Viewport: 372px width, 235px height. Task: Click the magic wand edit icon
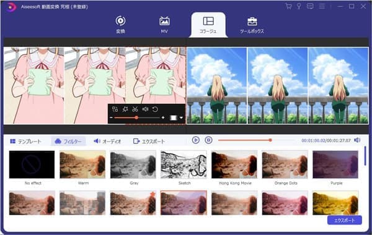coord(125,109)
